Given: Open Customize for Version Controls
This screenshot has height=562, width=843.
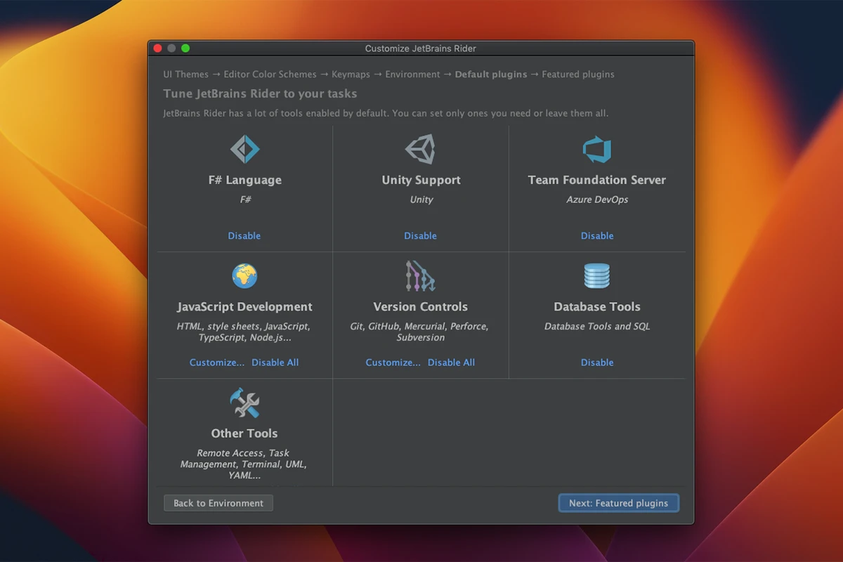Looking at the screenshot, I should 393,362.
